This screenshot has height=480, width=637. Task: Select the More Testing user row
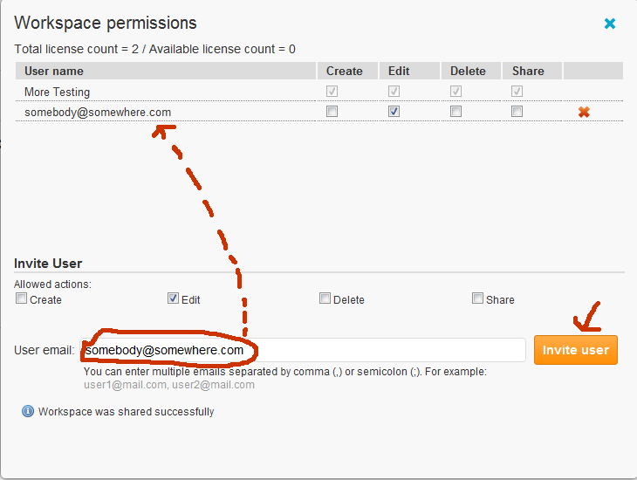(58, 92)
